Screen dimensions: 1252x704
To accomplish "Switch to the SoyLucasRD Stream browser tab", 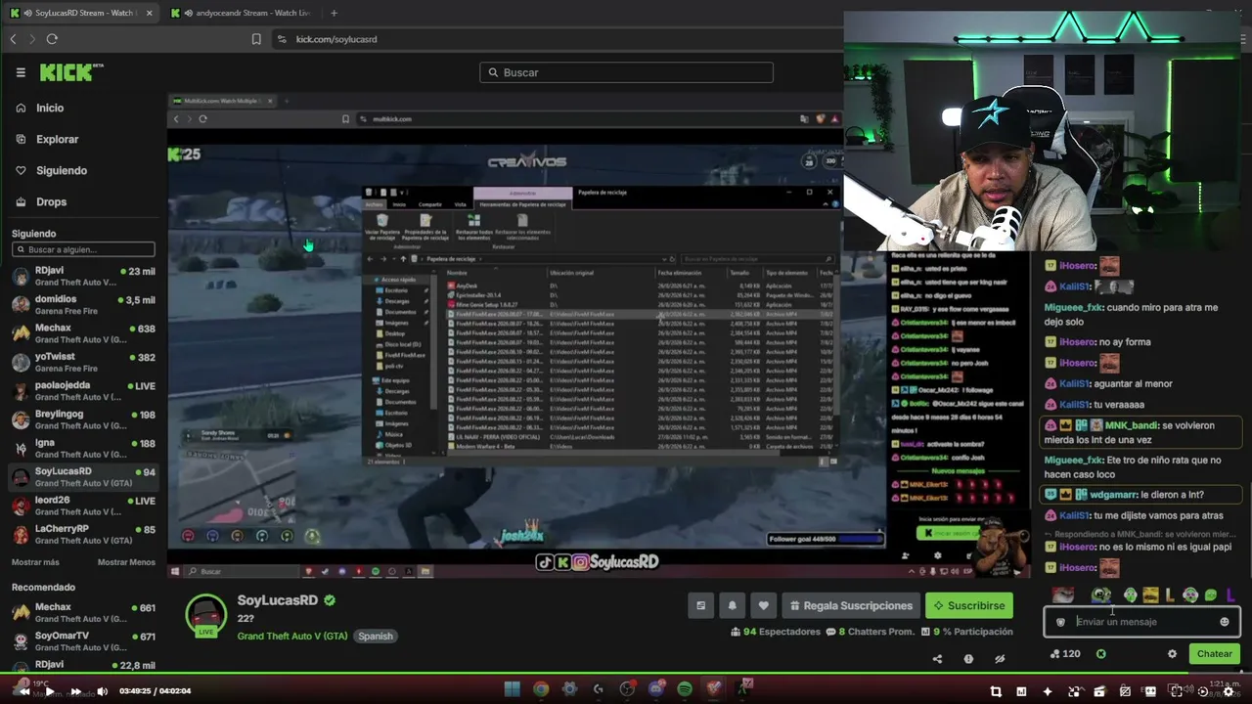I will tap(83, 13).
